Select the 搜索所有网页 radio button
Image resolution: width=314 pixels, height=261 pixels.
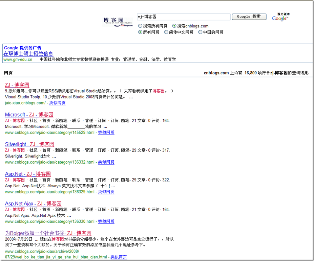coord(140,26)
